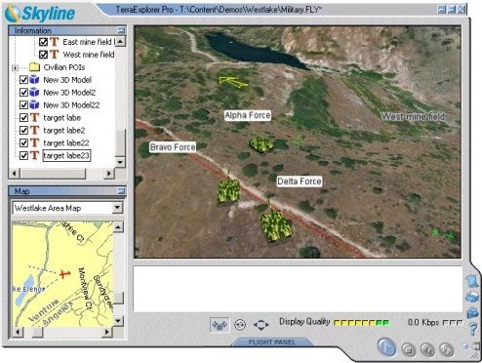Image resolution: width=482 pixels, height=363 pixels.
Task: Toggle the West mine field checkbox
Action: (43, 55)
